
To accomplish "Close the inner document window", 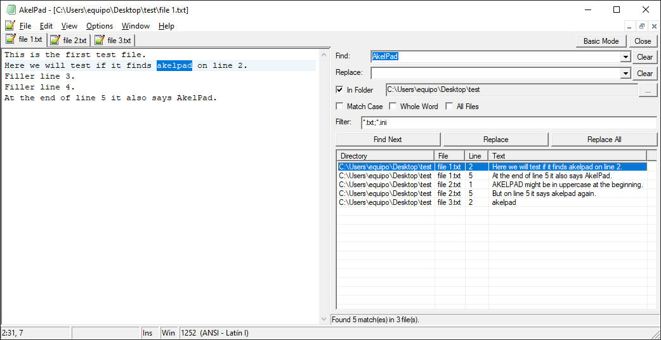I will coord(654,26).
